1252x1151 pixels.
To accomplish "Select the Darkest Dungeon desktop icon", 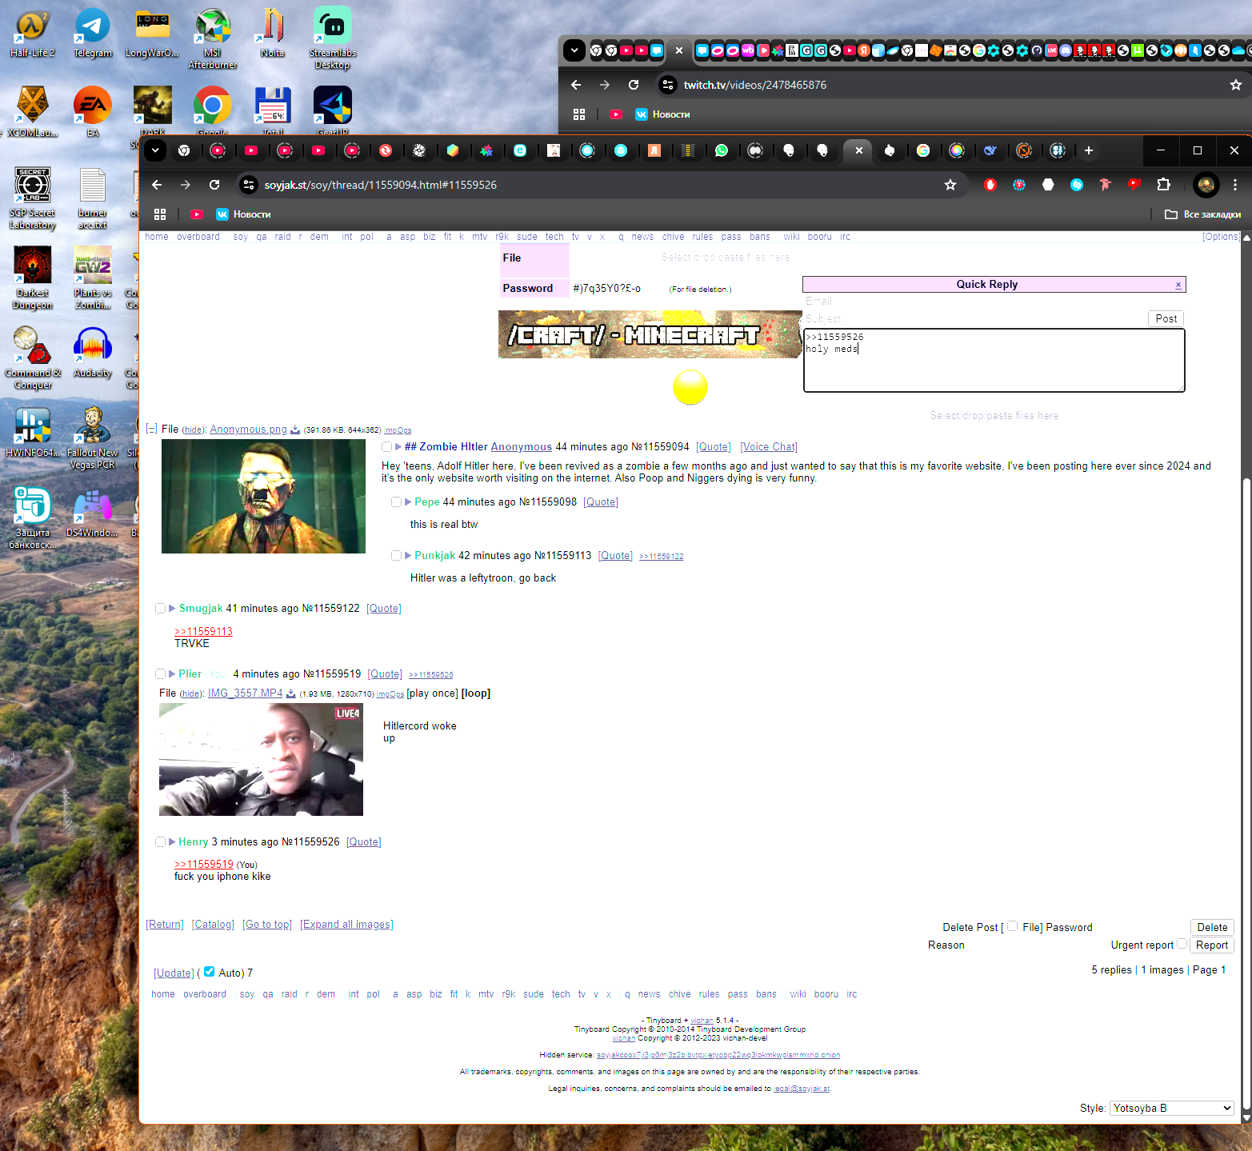I will click(32, 278).
